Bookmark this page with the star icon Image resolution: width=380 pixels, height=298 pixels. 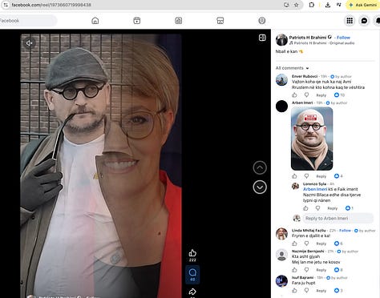tap(296, 5)
